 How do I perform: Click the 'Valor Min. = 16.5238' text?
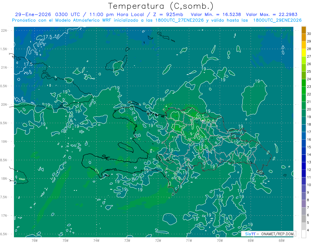tap(216, 14)
